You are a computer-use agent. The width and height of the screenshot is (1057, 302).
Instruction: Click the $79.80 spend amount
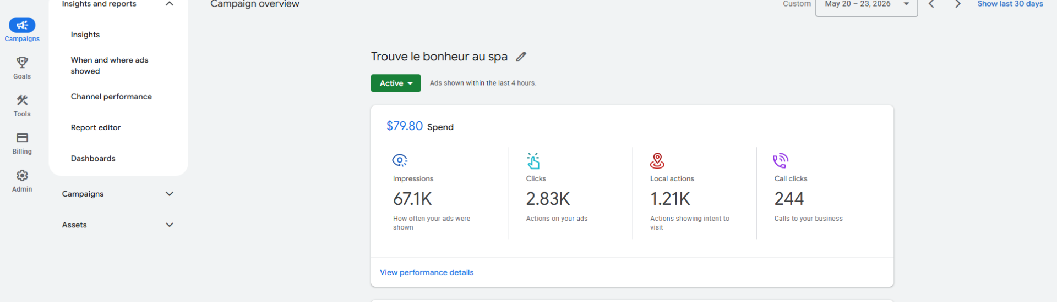pos(405,126)
